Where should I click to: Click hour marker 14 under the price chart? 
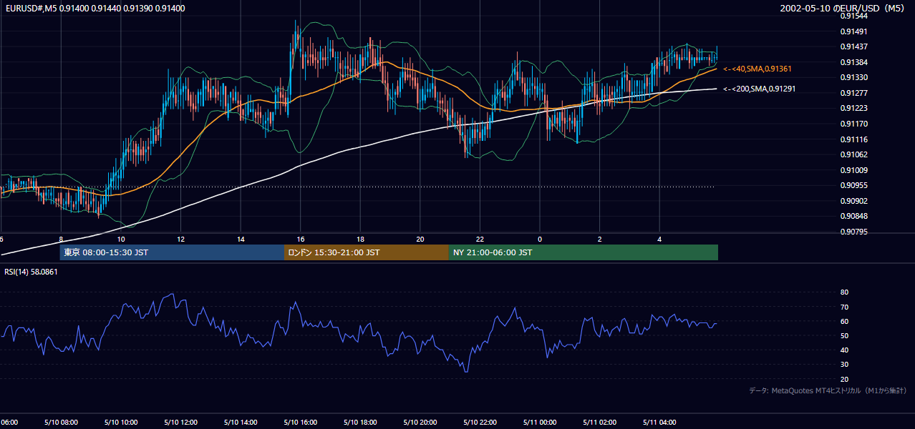[241, 239]
